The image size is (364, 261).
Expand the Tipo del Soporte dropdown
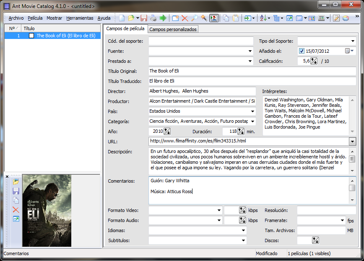point(353,41)
